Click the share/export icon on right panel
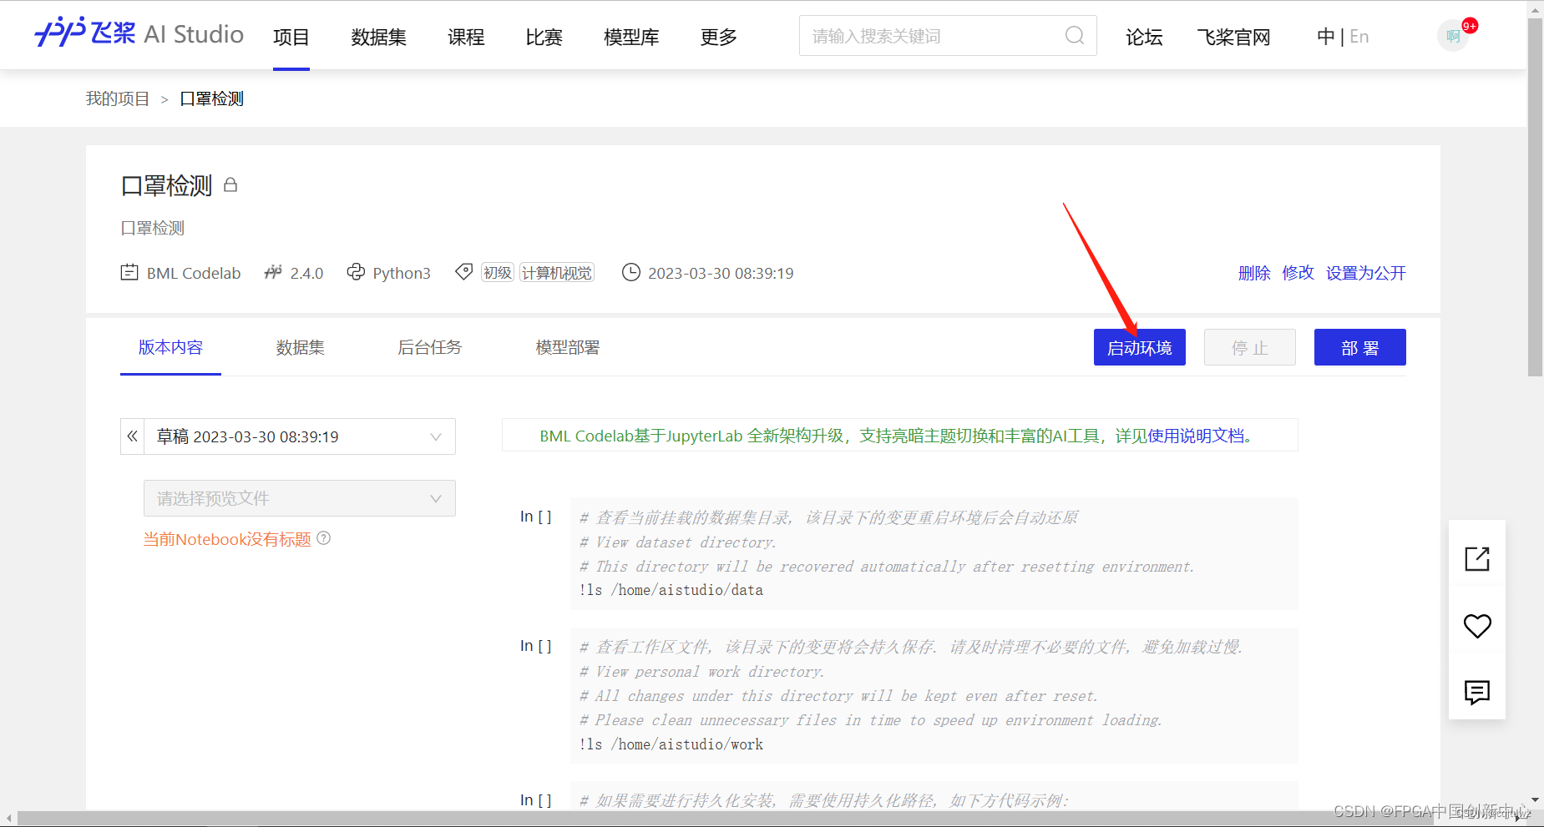 [x=1477, y=558]
